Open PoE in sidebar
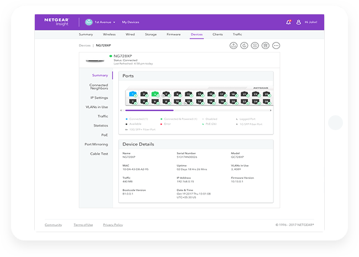359x257 pixels. tap(104, 135)
